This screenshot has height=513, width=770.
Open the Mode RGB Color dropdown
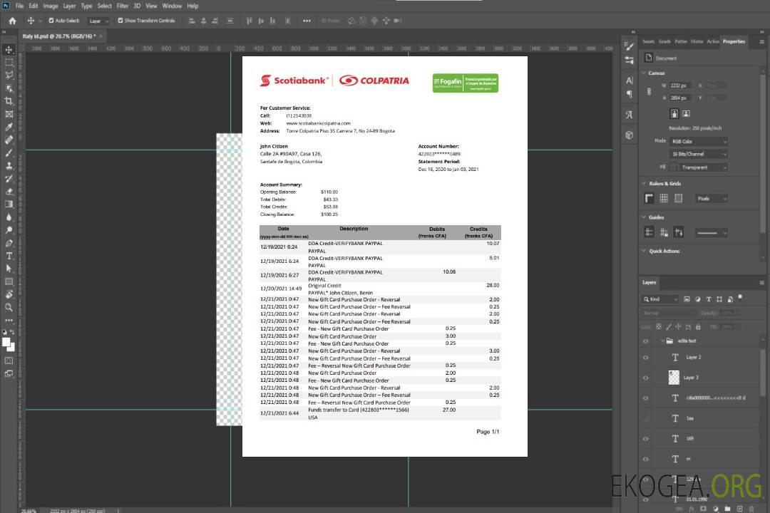[698, 141]
